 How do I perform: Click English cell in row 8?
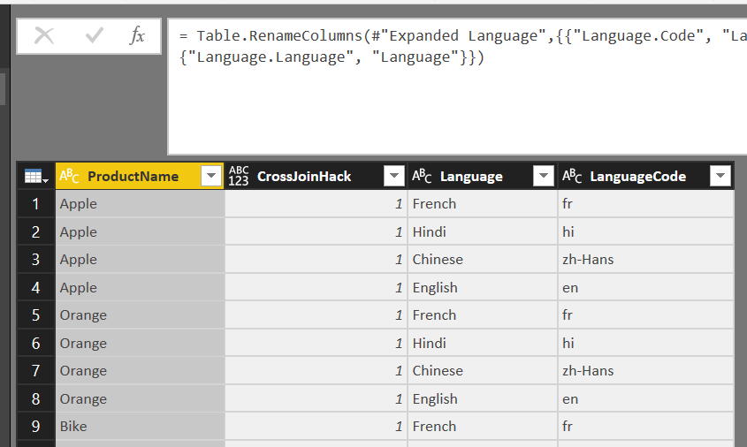click(483, 399)
